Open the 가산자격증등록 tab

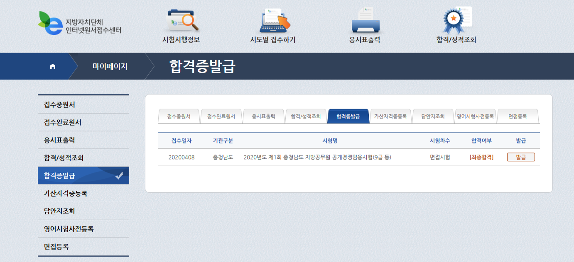tap(390, 116)
